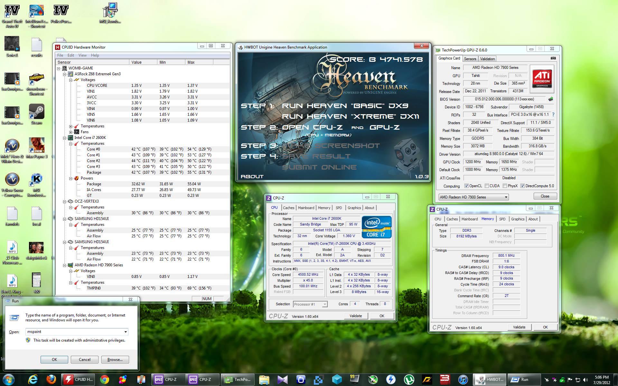Toggle the OpenCL checkbox in GPU-Z

[x=466, y=186]
